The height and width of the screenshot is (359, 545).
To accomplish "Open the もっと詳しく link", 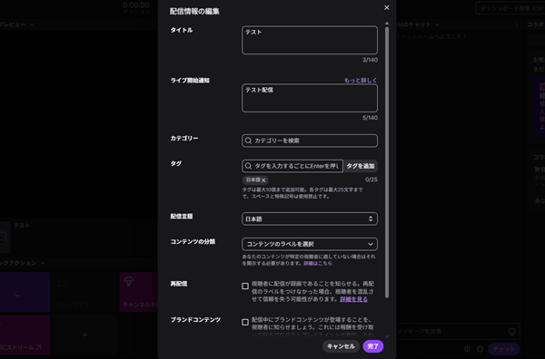I will click(x=361, y=80).
